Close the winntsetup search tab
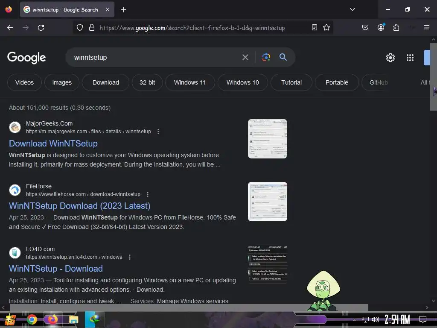The height and width of the screenshot is (328, 437). click(108, 9)
